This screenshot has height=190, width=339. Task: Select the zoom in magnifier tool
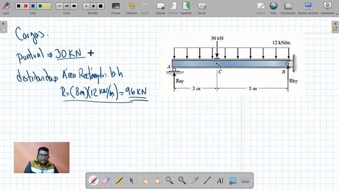tap(169, 180)
